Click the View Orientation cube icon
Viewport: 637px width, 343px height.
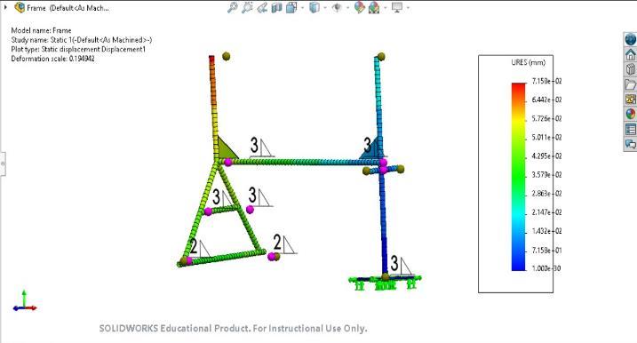click(x=291, y=7)
